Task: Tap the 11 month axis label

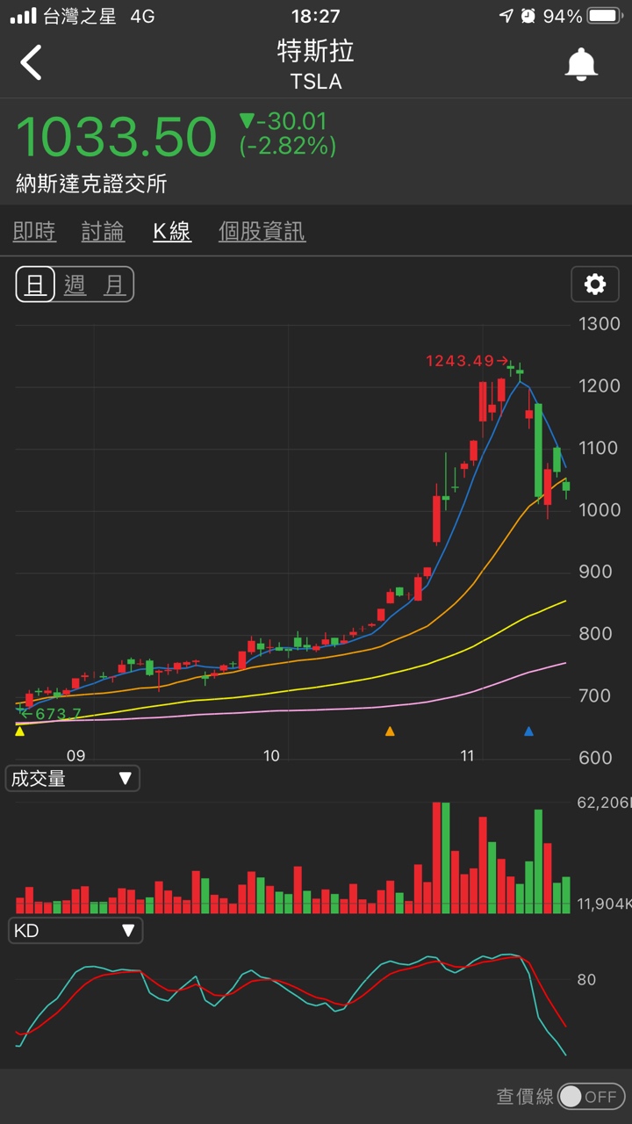Action: tap(467, 756)
